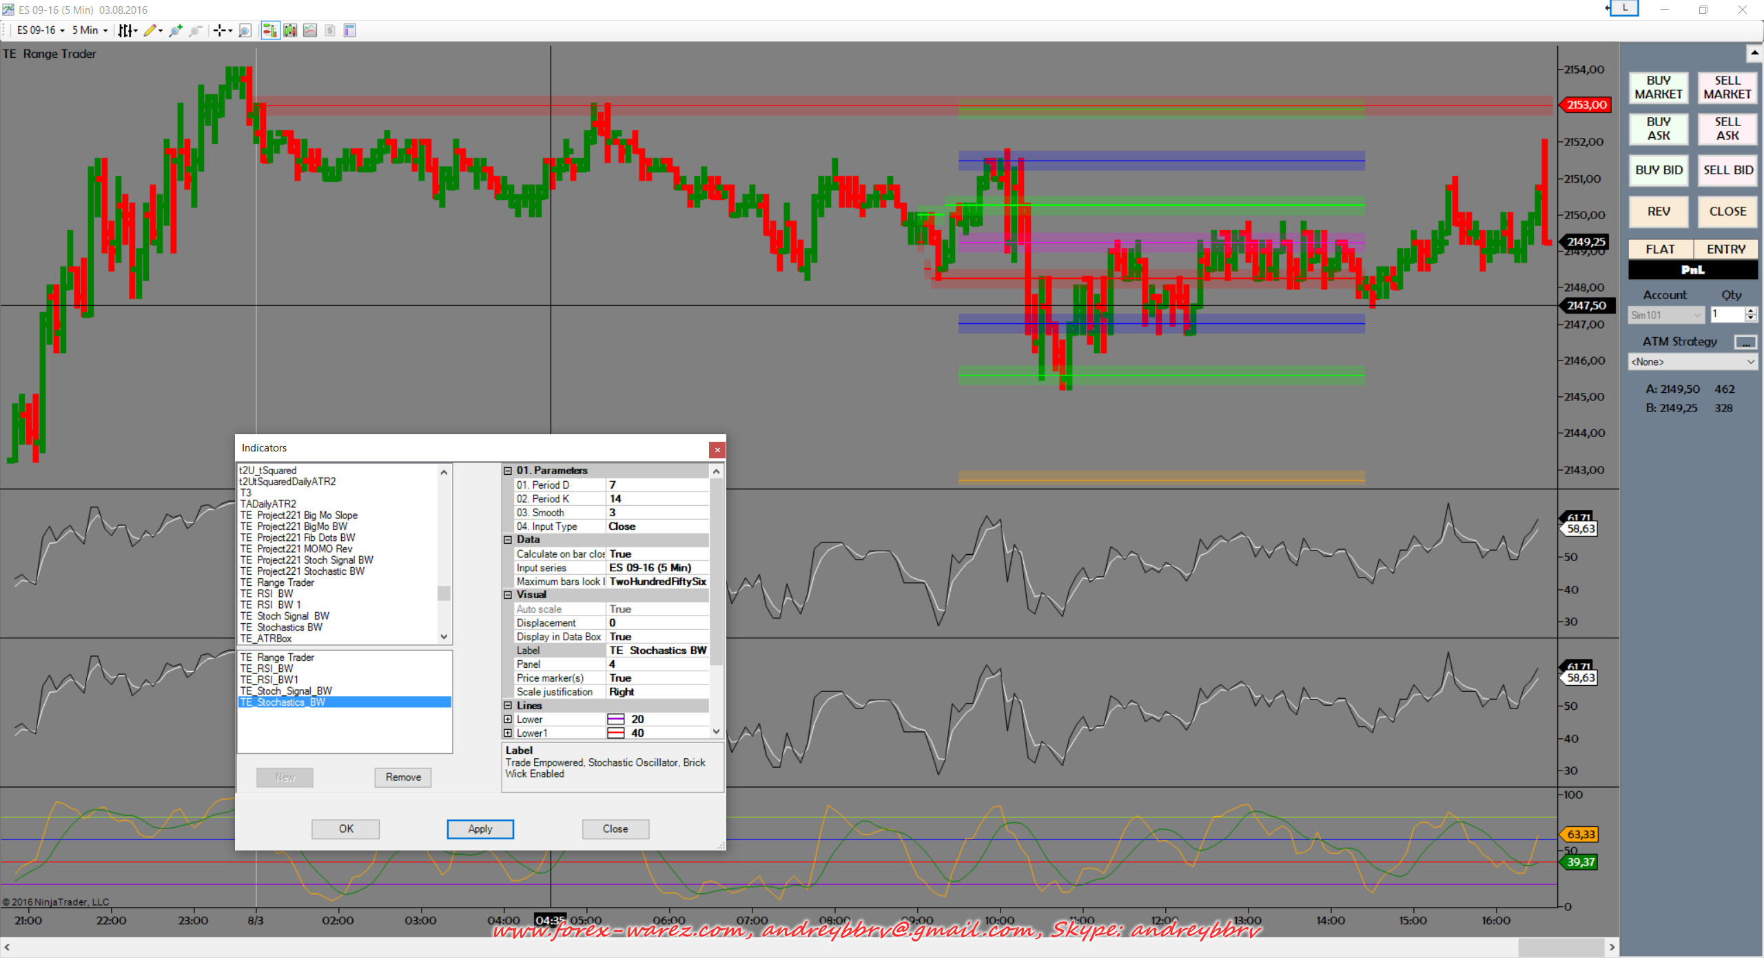This screenshot has height=958, width=1764.
Task: Click the Period K value field
Action: (x=657, y=499)
